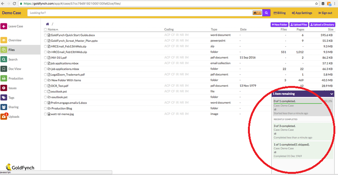Remove the home scope filter in search bar

(x=259, y=13)
